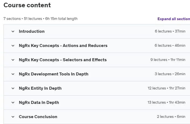190x124 pixels.
Task: Click the Expand all sections link
Action: click(174, 19)
